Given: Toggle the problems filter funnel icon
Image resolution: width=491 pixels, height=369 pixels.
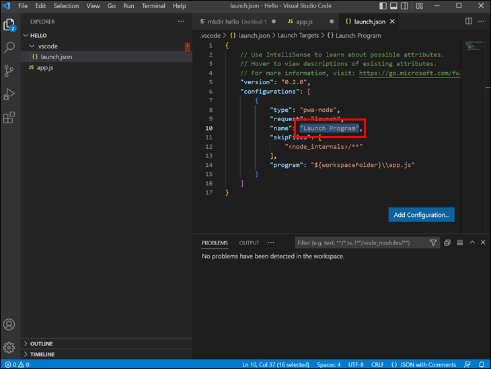Looking at the screenshot, I should (x=433, y=242).
